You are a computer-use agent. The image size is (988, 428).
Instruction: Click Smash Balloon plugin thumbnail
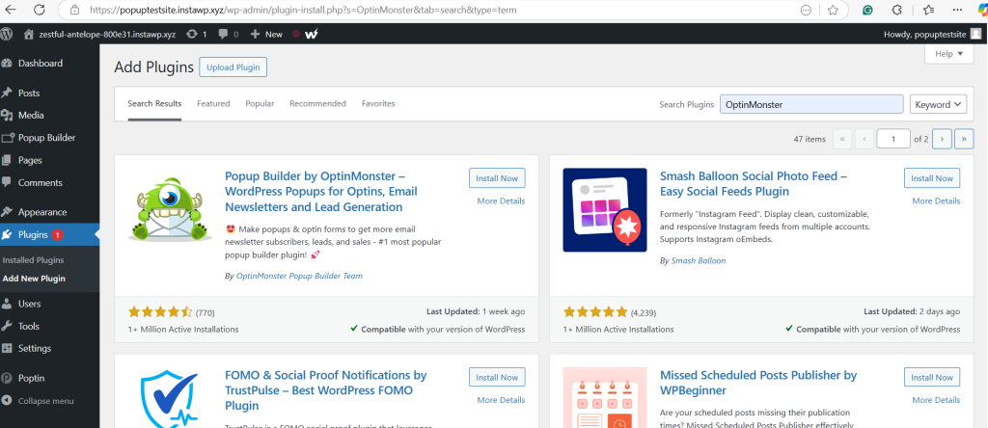click(x=605, y=209)
